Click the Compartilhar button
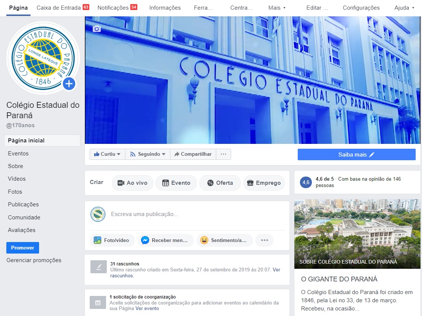The width and height of the screenshot is (422, 316). pyautogui.click(x=193, y=154)
